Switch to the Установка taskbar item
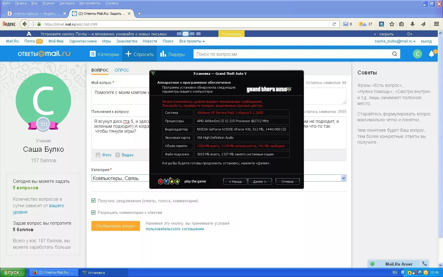443x277 pixels. coord(103,272)
